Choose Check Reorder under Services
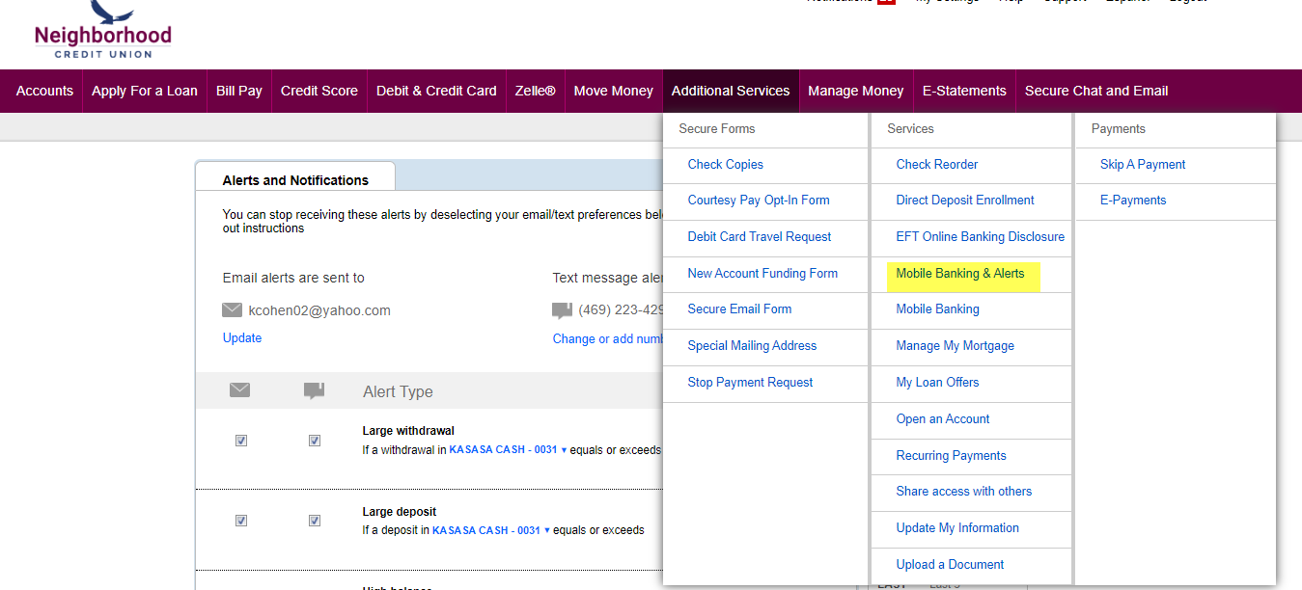The image size is (1302, 590). tap(937, 164)
